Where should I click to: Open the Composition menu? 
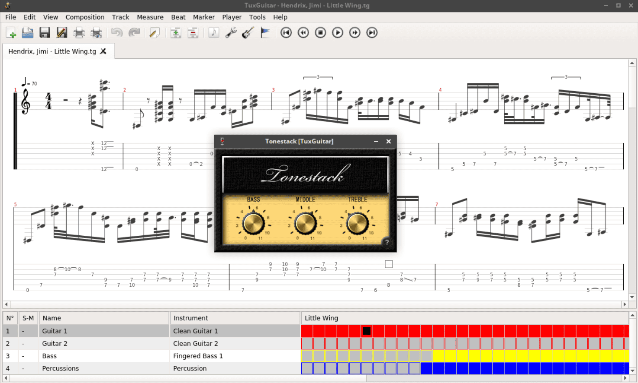[85, 17]
